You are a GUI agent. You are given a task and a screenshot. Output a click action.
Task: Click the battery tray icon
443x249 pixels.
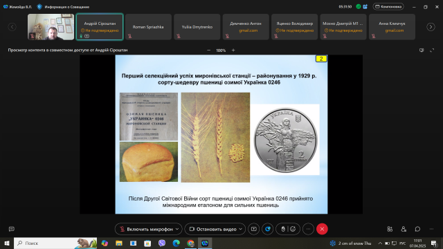click(387, 243)
